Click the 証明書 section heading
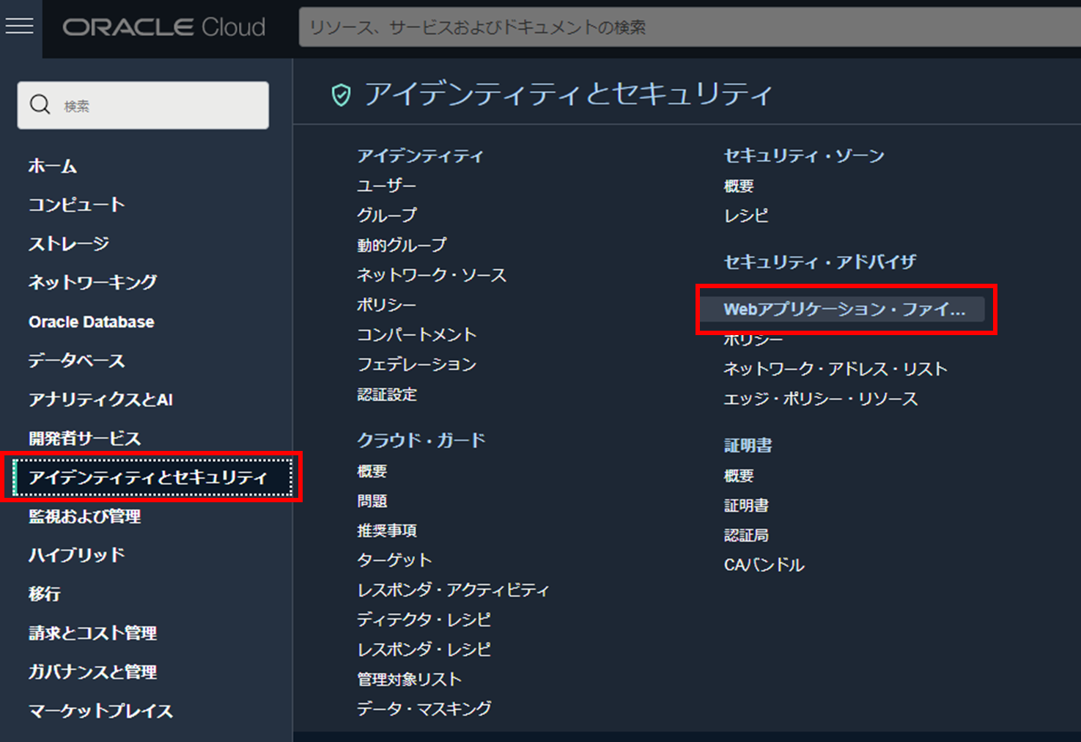 click(x=748, y=445)
